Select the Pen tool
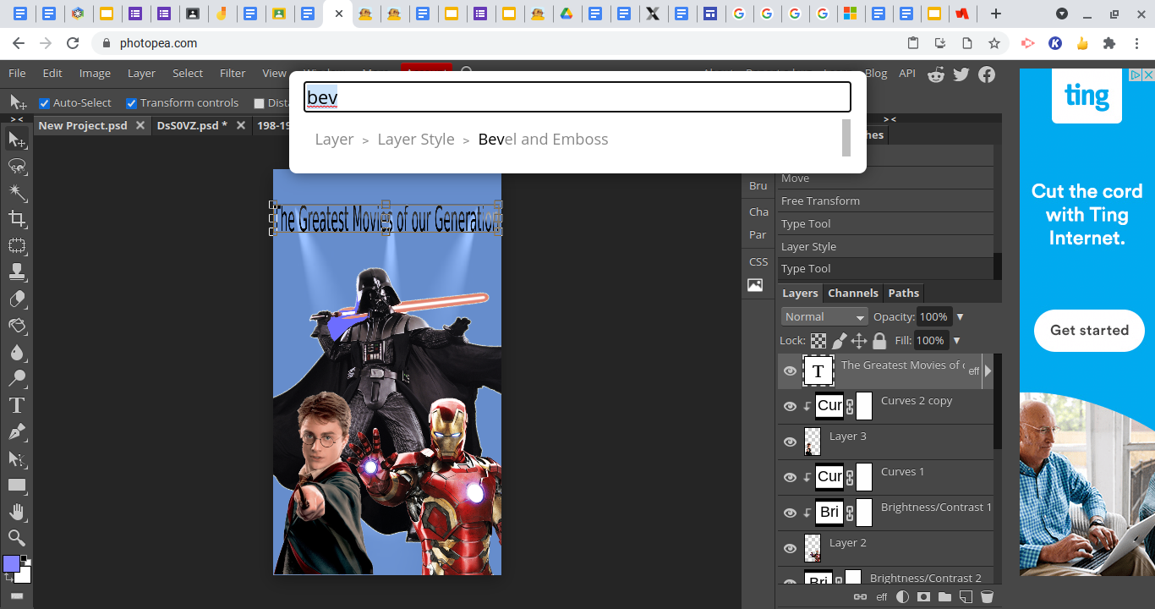The height and width of the screenshot is (609, 1155). [x=17, y=432]
